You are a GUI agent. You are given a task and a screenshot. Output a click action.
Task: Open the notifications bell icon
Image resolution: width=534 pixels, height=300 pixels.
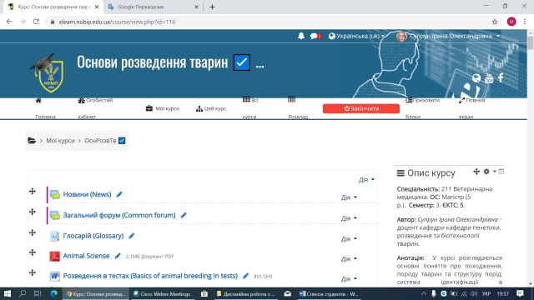(301, 36)
